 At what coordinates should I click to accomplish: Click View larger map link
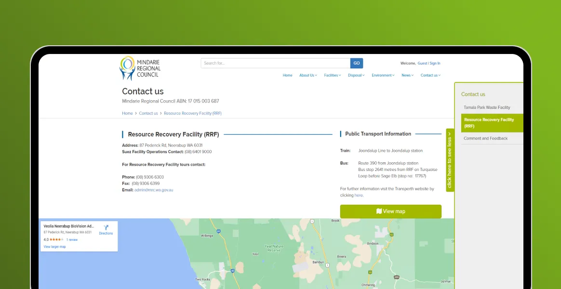(x=55, y=247)
